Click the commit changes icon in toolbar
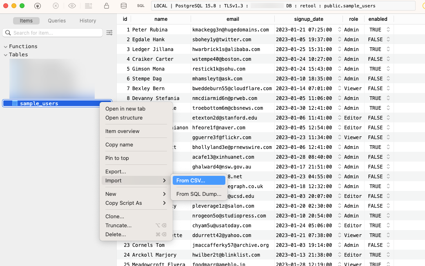Viewport: 425px width, 266px height. [88, 6]
